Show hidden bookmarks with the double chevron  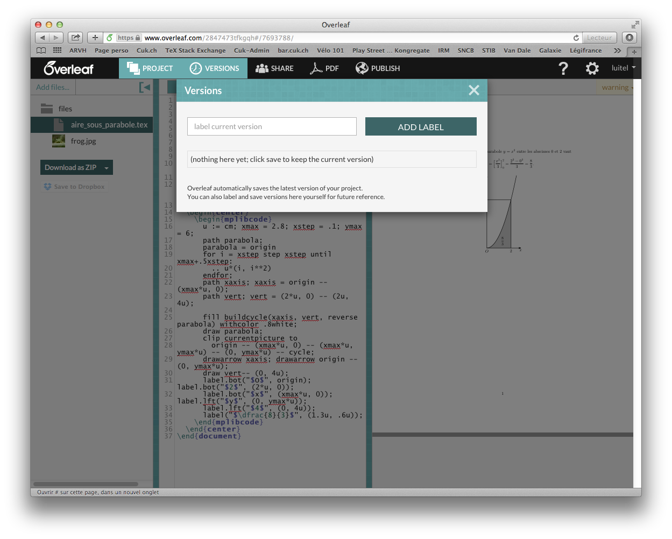[x=617, y=51]
